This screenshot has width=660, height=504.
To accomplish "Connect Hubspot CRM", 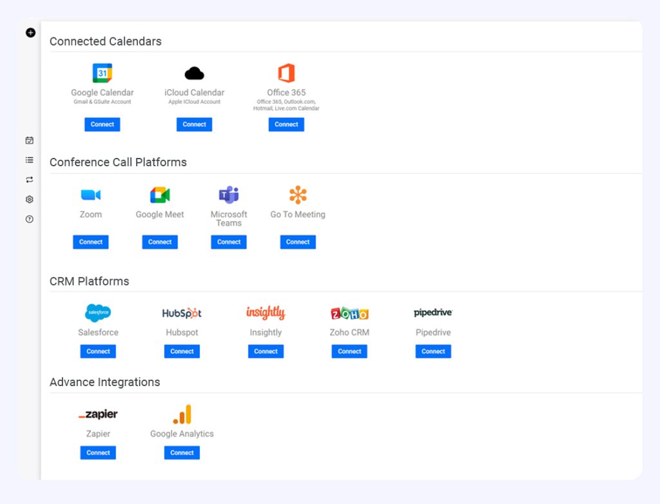I will pyautogui.click(x=182, y=351).
